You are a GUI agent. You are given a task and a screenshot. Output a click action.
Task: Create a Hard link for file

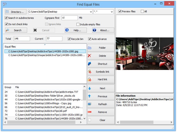click(x=101, y=80)
